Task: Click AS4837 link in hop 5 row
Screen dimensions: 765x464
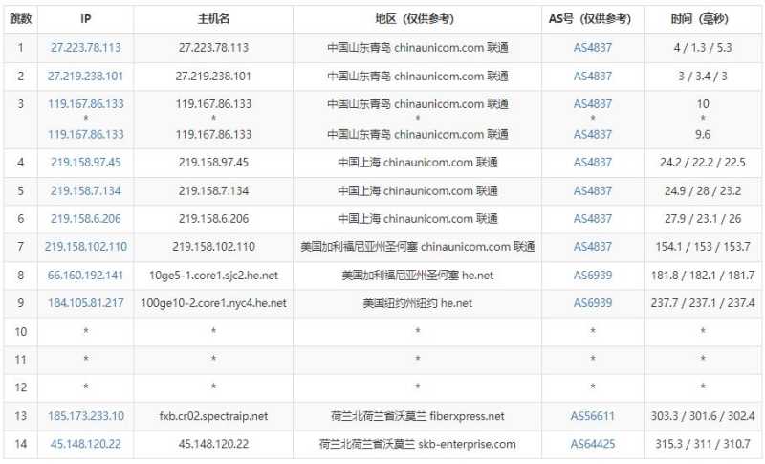Action: 592,191
